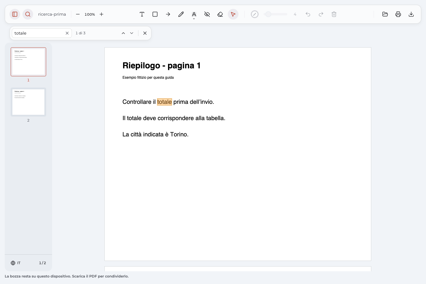Viewport: 426px width, 284px height.
Task: Select the Arrow tool
Action: point(168,14)
